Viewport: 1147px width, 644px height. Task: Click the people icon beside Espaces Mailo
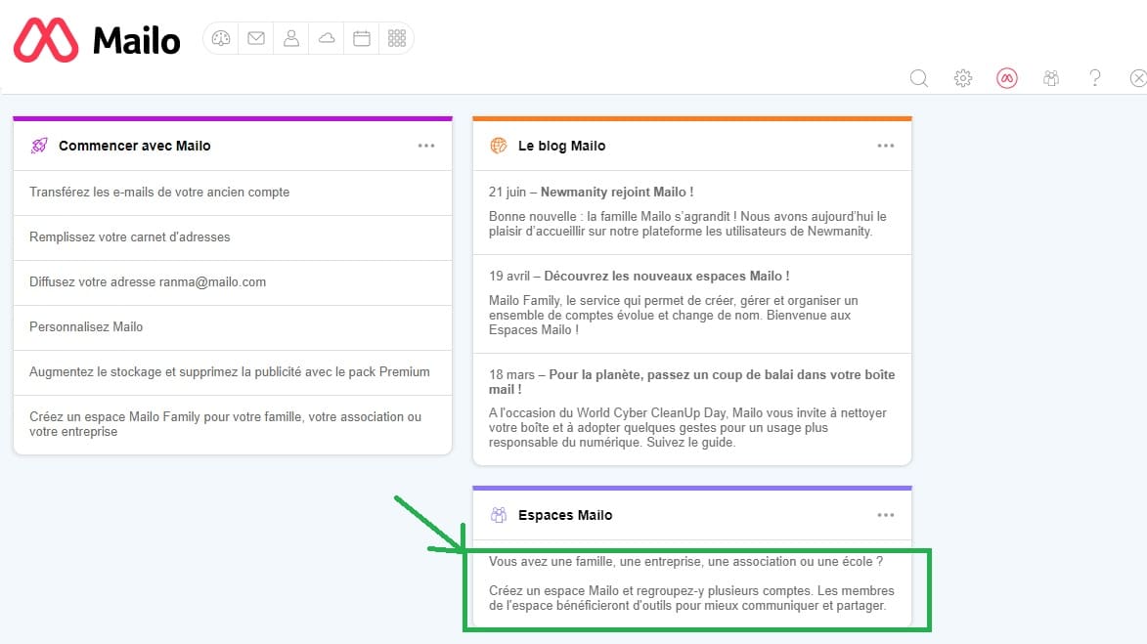coord(498,515)
